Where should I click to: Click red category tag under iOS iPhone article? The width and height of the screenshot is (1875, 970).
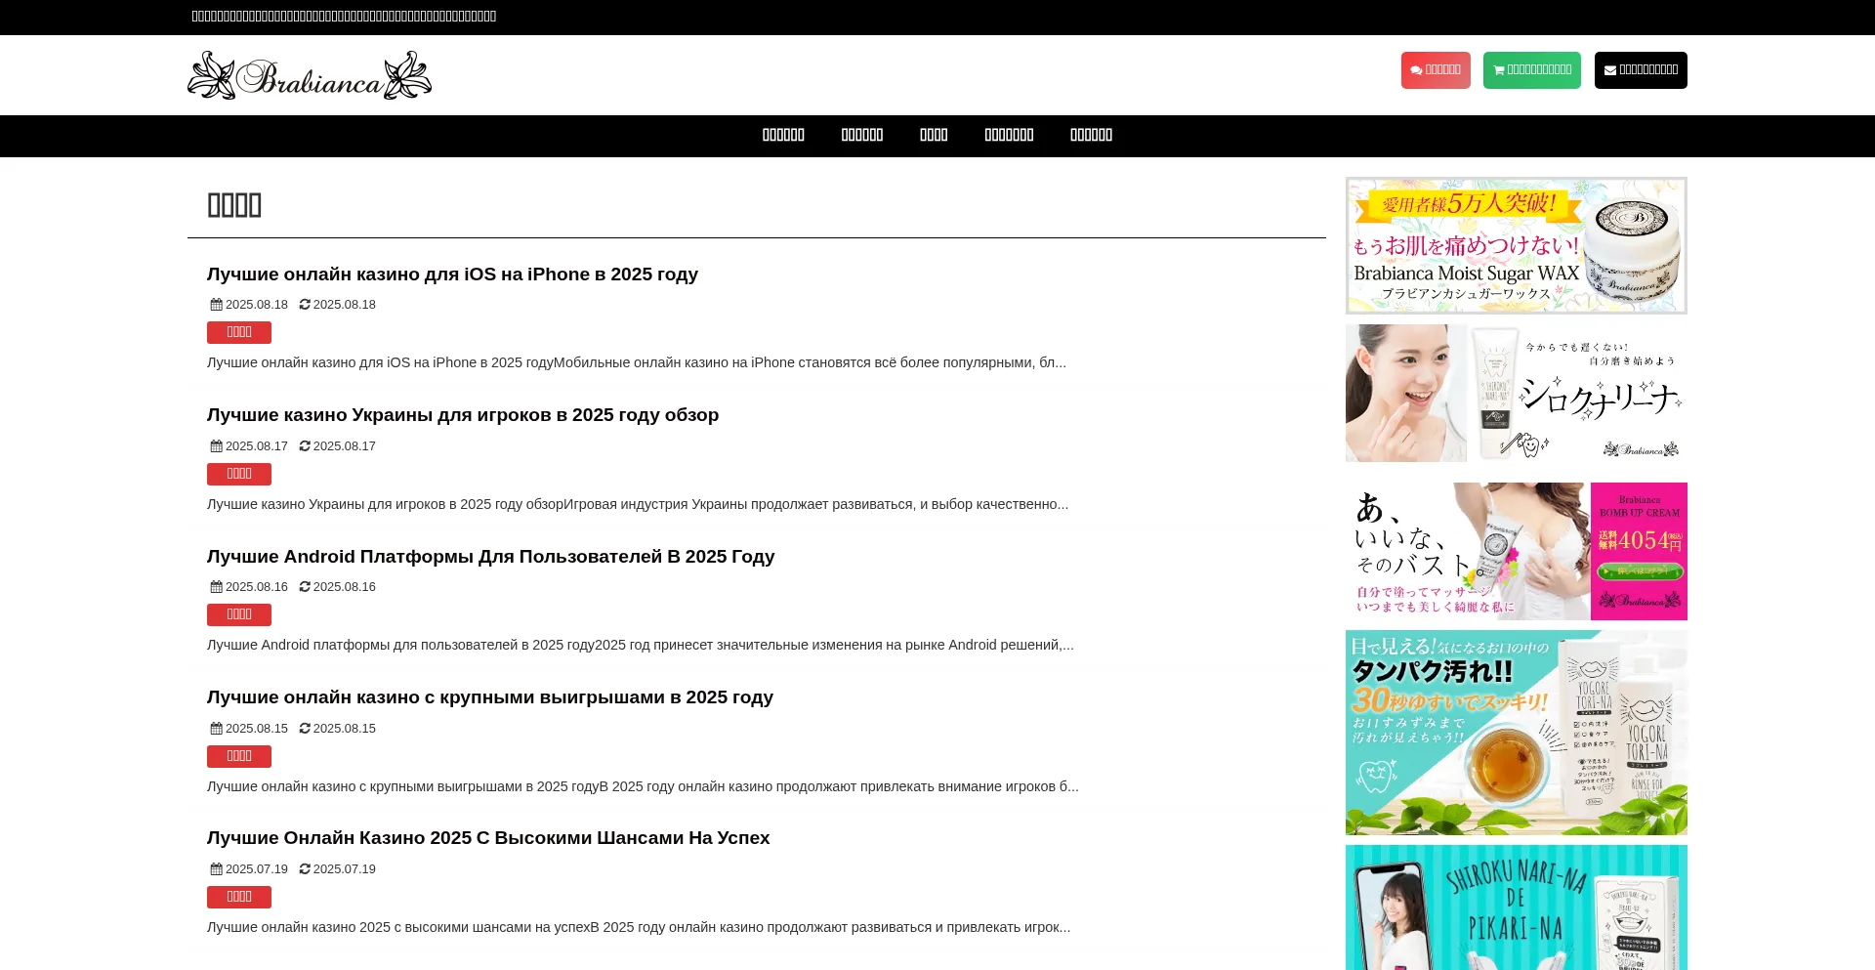239,333
